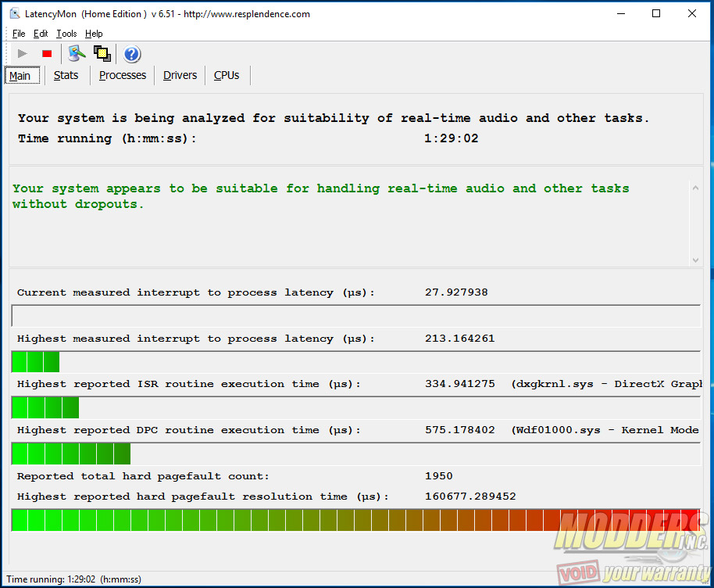Open the blue Help question mark icon

coord(131,54)
